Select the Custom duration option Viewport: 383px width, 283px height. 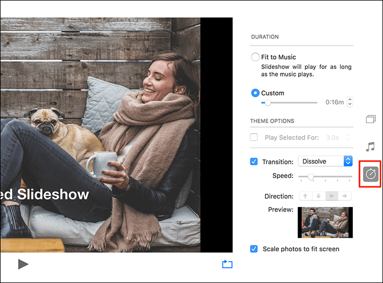(255, 93)
